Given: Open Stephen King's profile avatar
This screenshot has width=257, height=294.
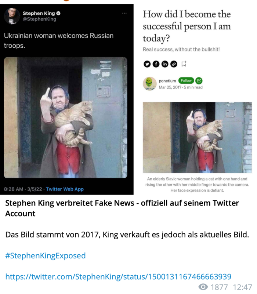Looking at the screenshot, I should click(x=12, y=16).
